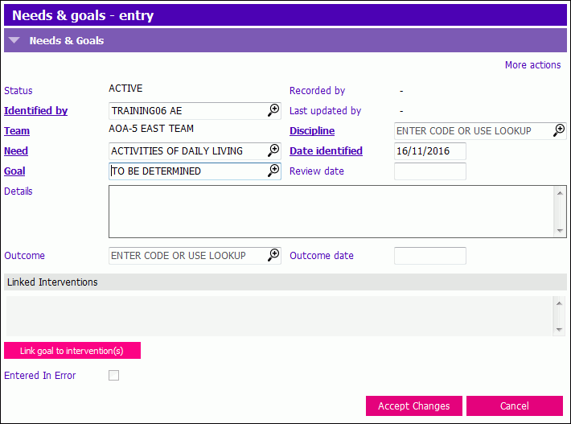Collapse the Needs & Goals section
This screenshot has width=571, height=424.
[14, 40]
